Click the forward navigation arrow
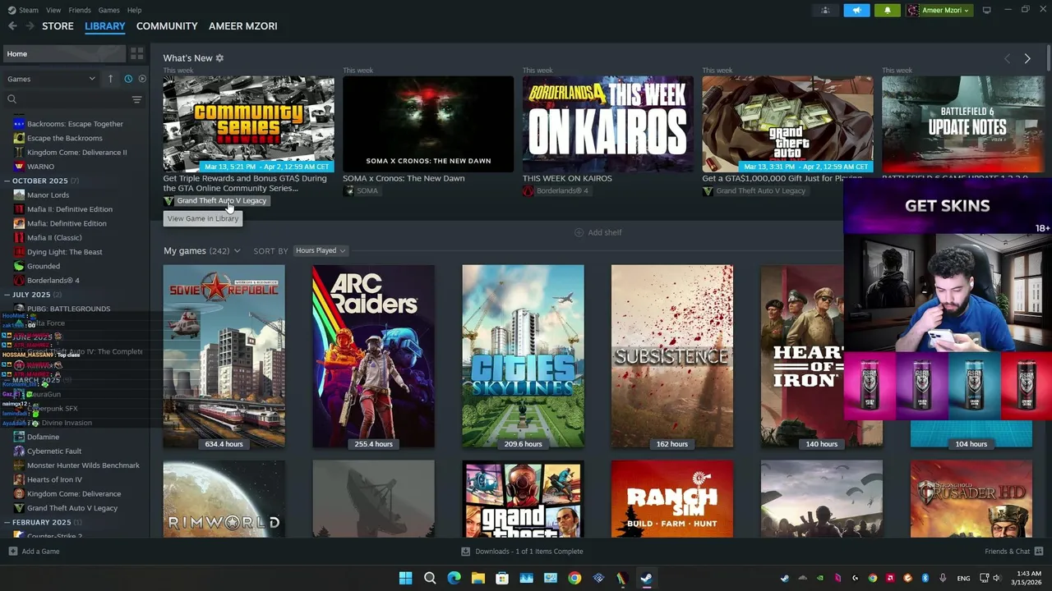Viewport: 1052px width, 591px height. pos(30,26)
